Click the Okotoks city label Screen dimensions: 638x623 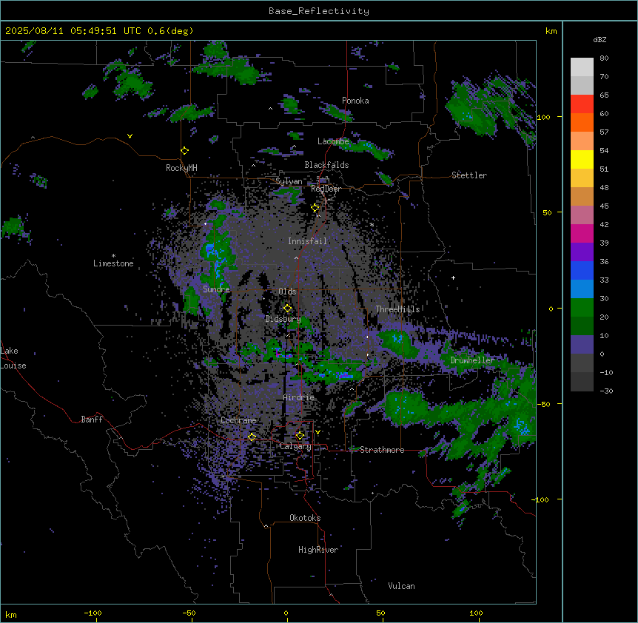point(305,518)
